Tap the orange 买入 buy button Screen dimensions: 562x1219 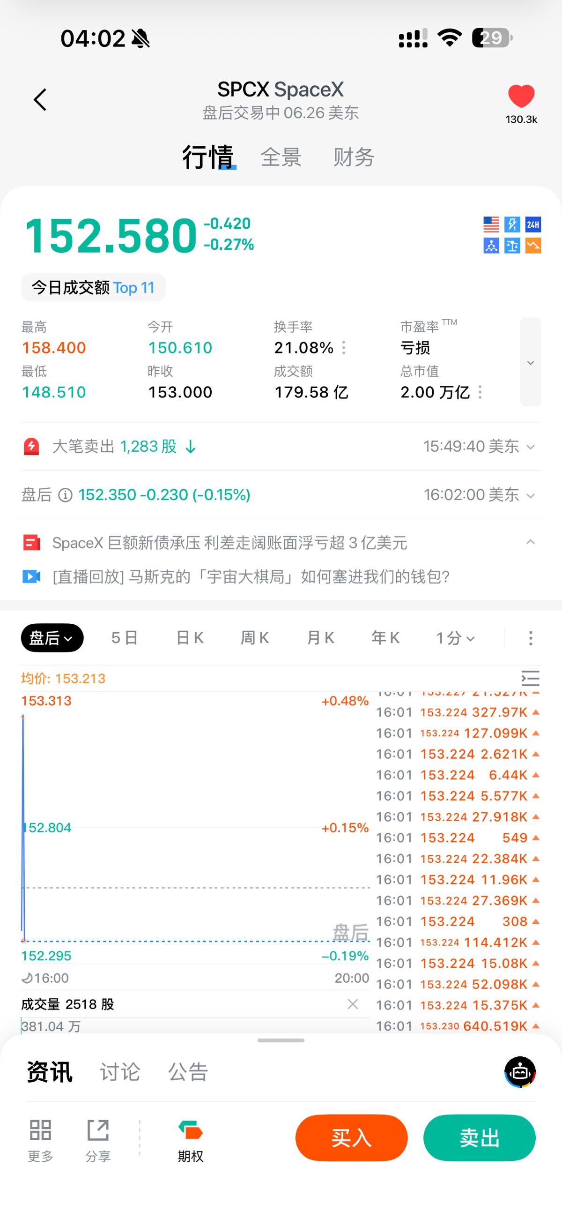[x=352, y=1137]
